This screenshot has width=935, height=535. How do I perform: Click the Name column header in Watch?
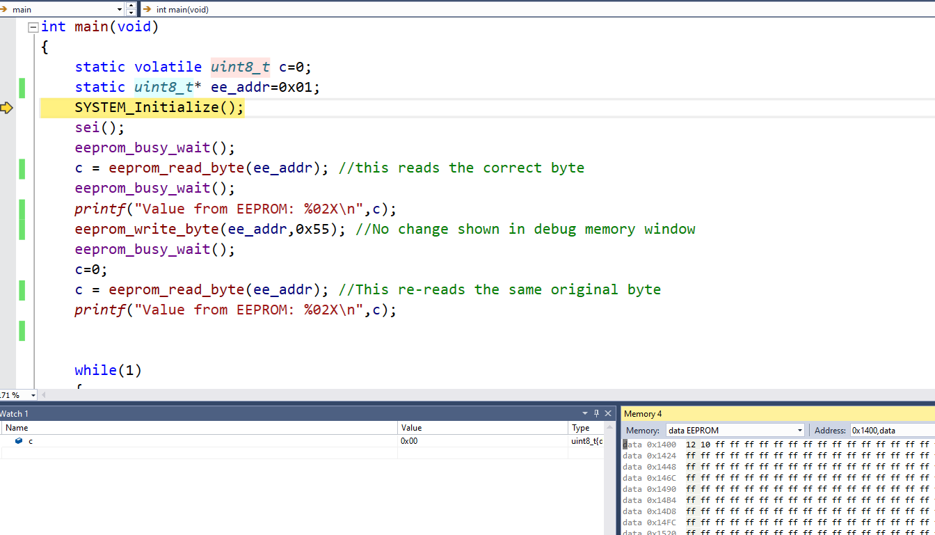[17, 428]
